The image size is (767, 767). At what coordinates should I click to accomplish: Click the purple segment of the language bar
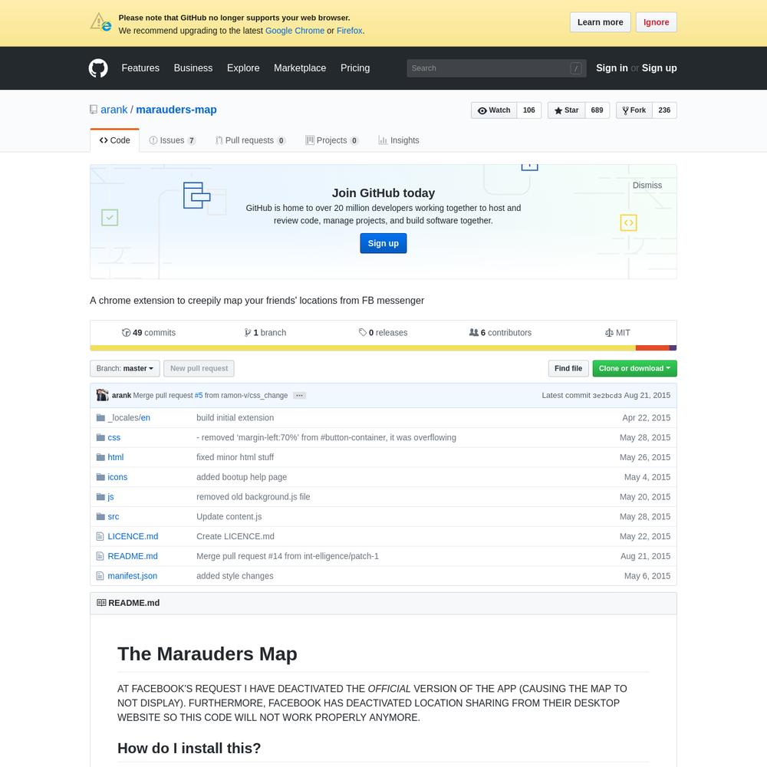pyautogui.click(x=673, y=348)
